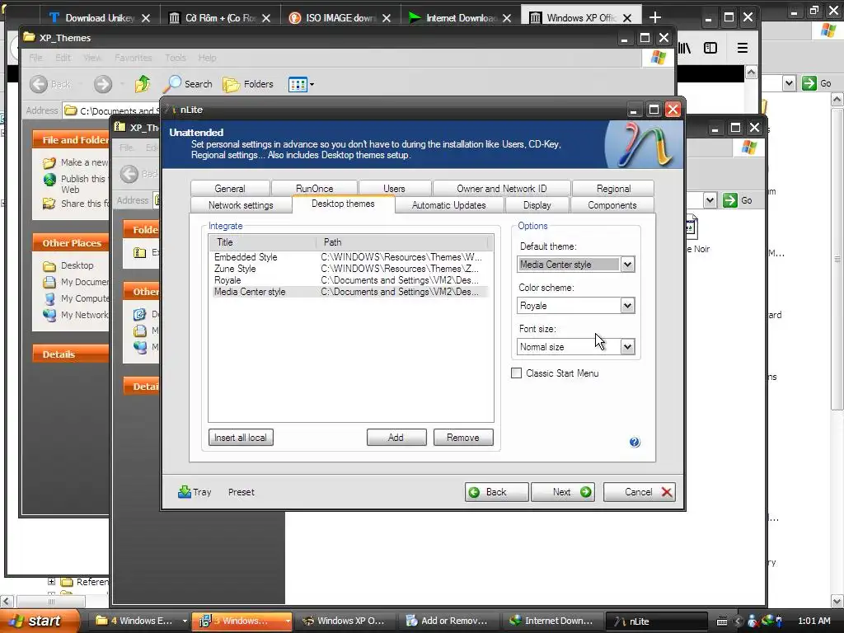Expand the Referen tree folder node
This screenshot has height=633, width=844.
click(51, 581)
